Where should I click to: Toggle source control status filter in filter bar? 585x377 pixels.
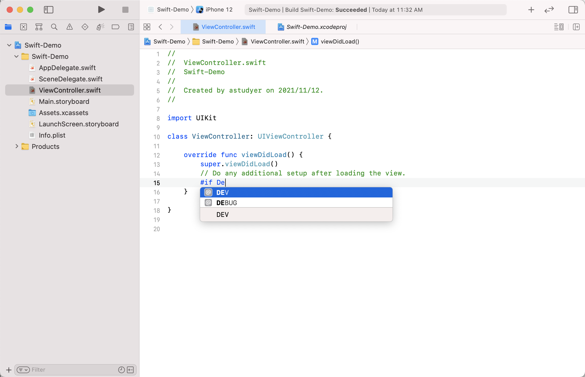[x=130, y=370]
